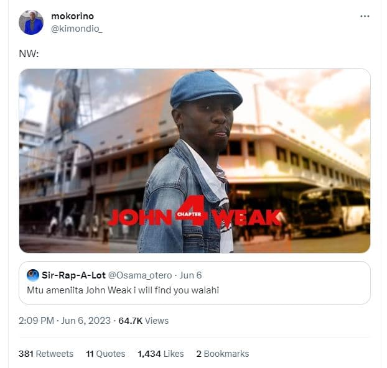
Task: Click Sir-Rap-A-Lot's small avatar icon
Action: [x=33, y=275]
